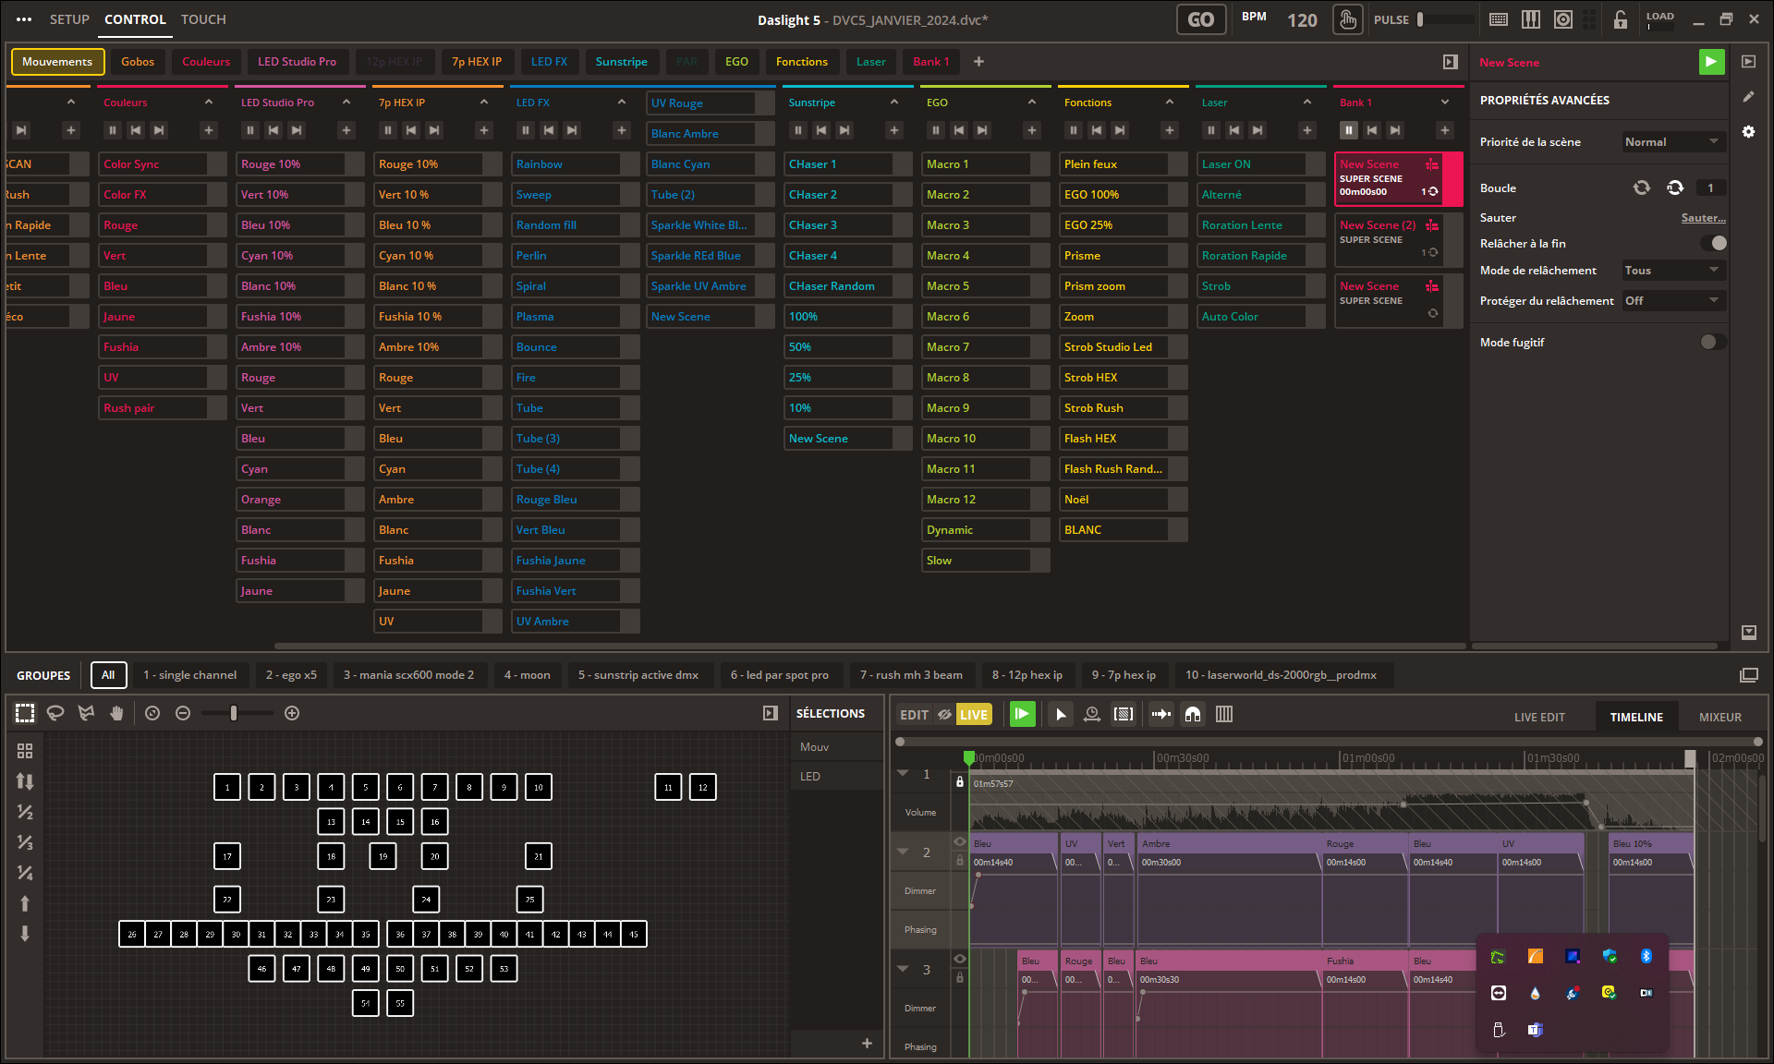The height and width of the screenshot is (1064, 1774).
Task: Open Protéger du relâchement dropdown
Action: pos(1673,301)
